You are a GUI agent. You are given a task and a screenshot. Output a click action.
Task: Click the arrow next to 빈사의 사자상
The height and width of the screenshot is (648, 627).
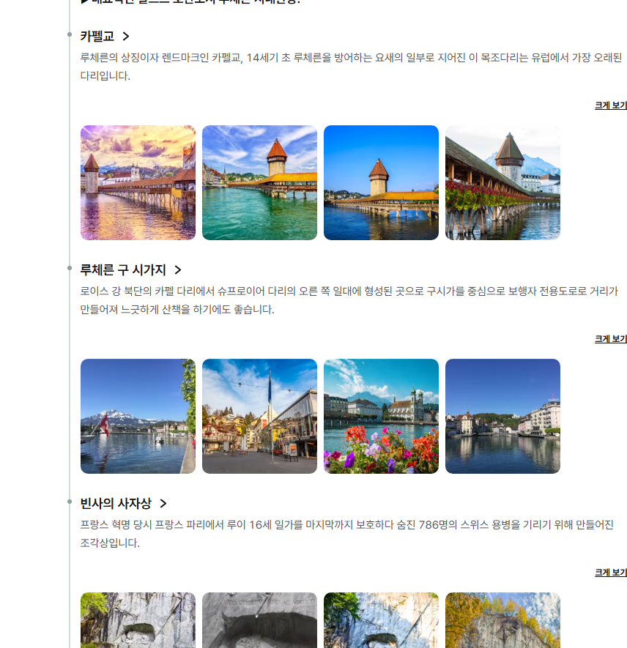coord(163,504)
